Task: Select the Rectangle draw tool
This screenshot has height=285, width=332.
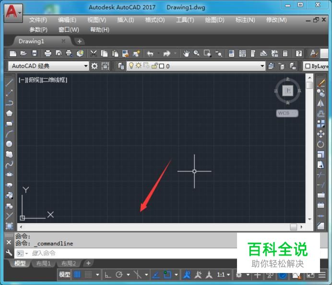Action: point(9,123)
